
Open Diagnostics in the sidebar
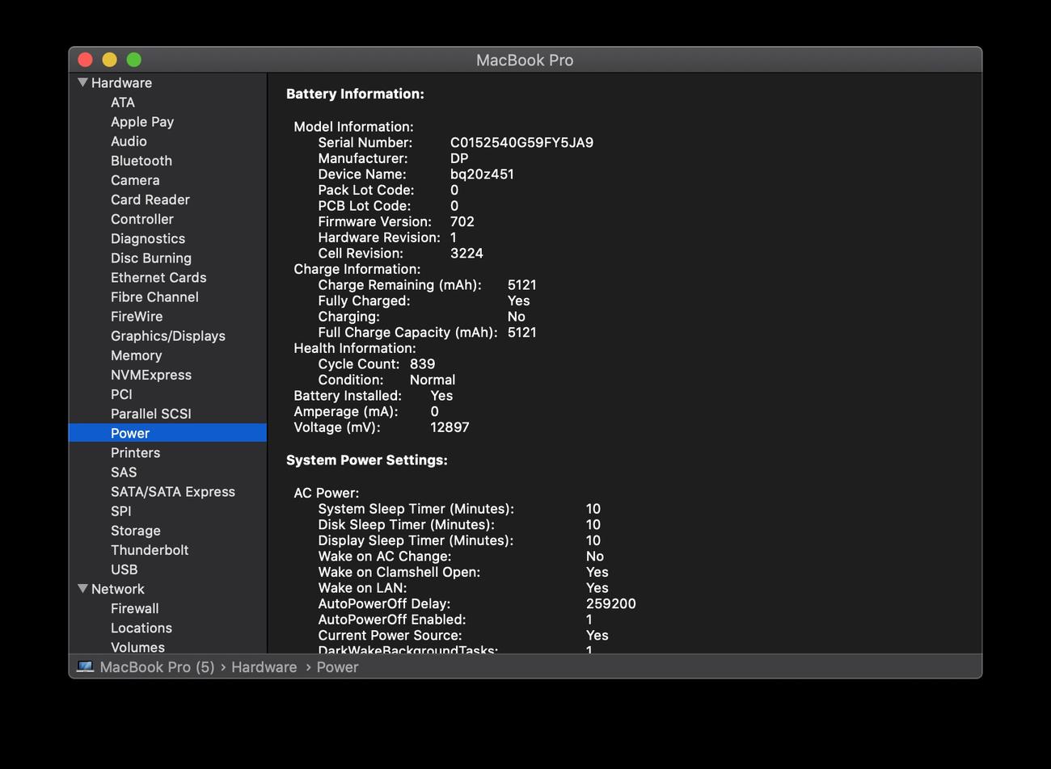[148, 238]
